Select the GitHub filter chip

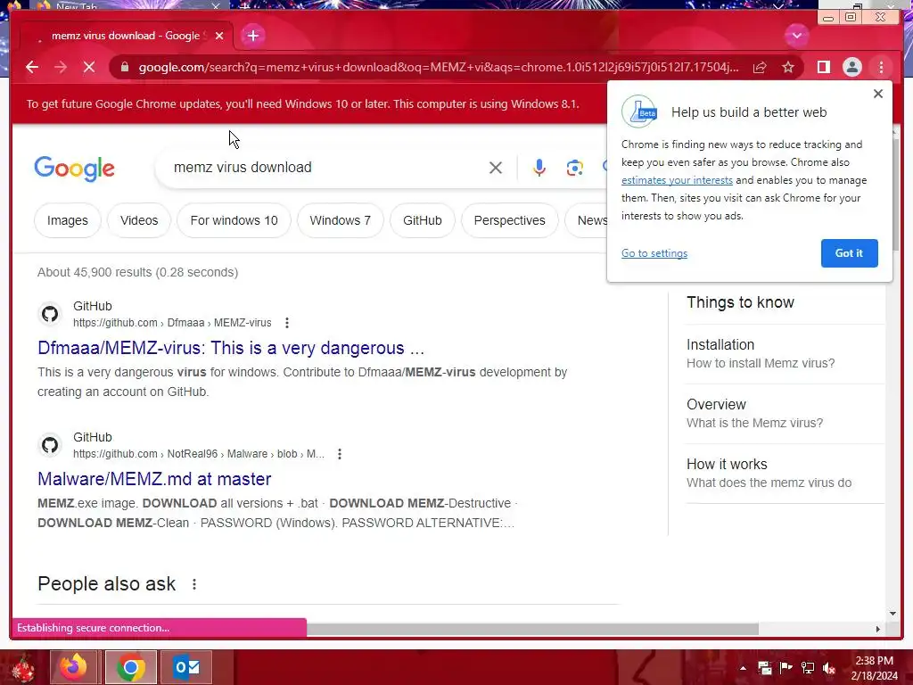(422, 221)
